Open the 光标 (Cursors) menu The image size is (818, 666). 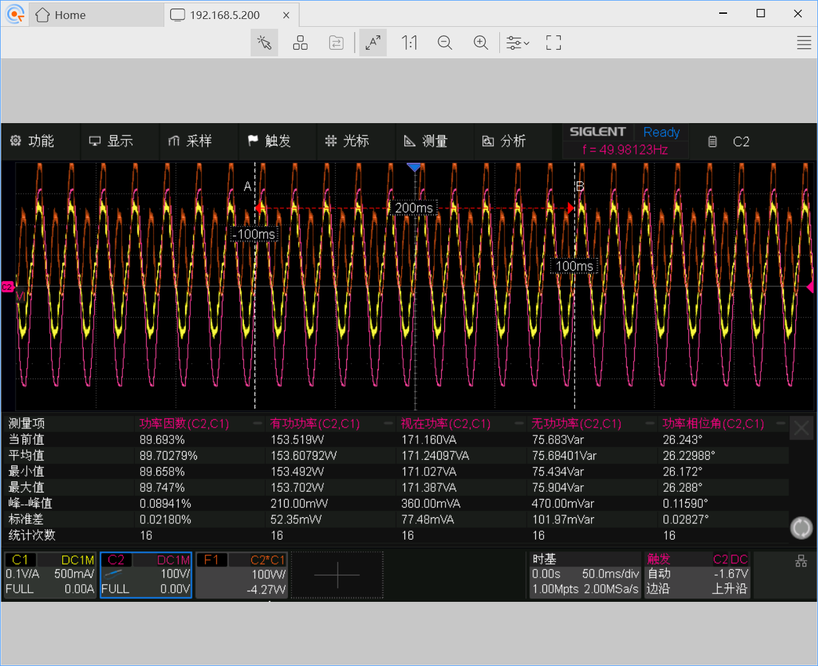coord(347,141)
